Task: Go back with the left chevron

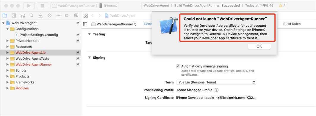Action: point(93,15)
